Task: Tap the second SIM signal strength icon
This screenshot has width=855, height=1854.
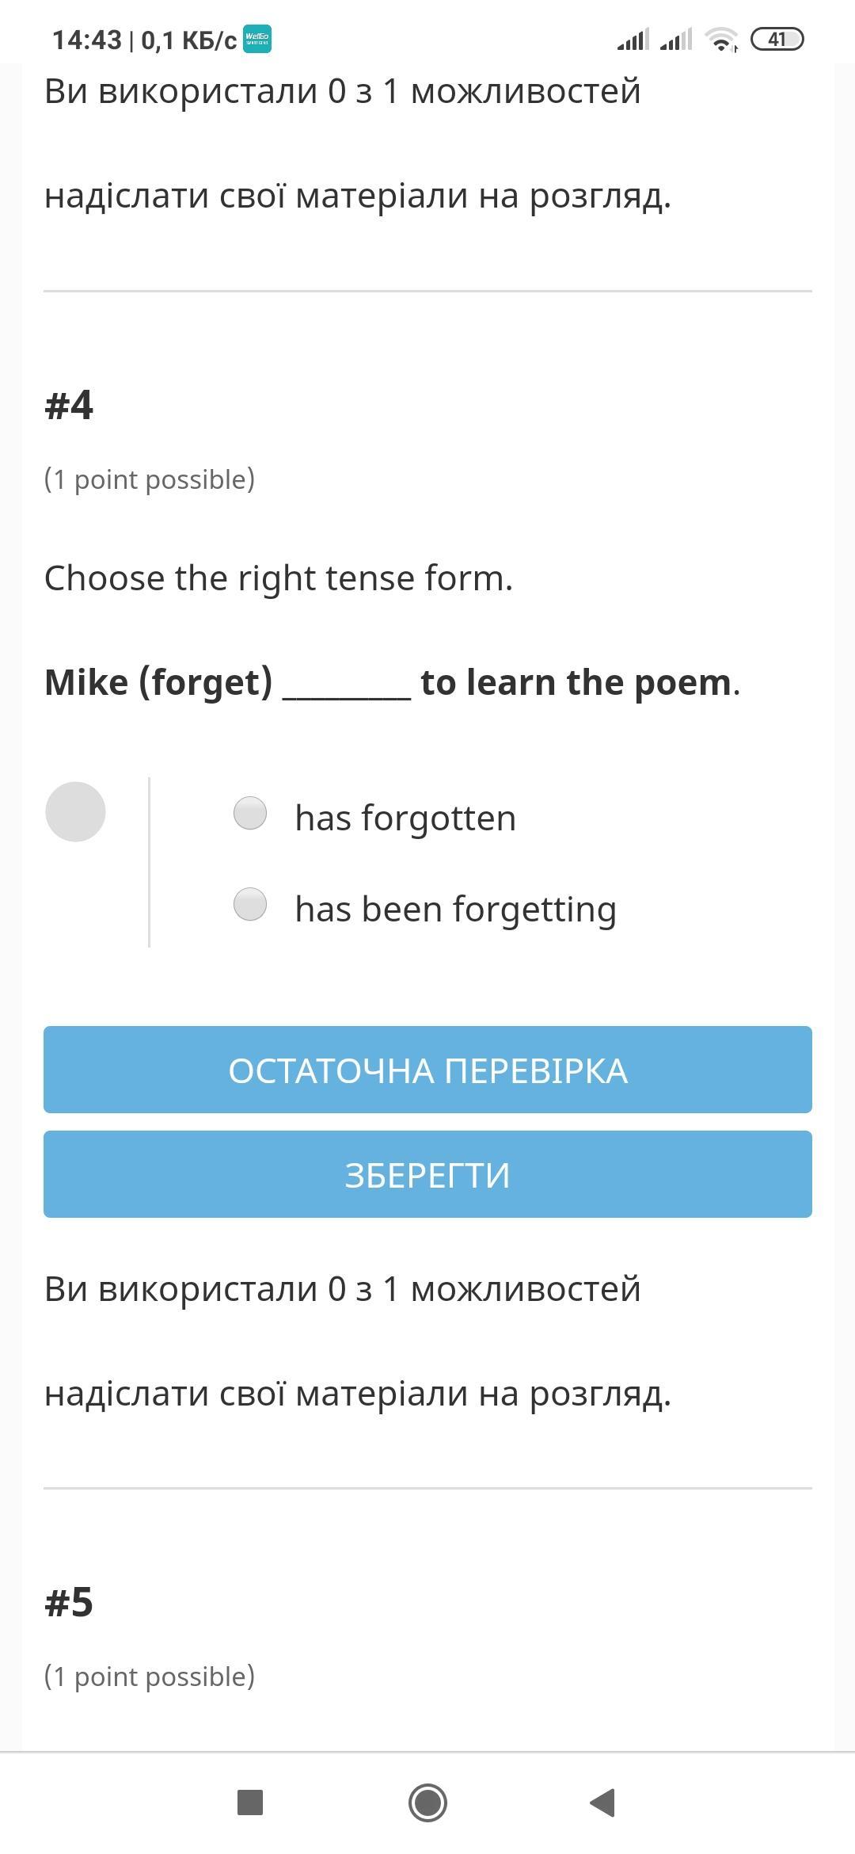Action: 676,39
